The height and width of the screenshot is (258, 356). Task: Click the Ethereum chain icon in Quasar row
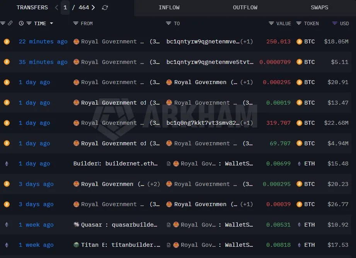(7, 225)
